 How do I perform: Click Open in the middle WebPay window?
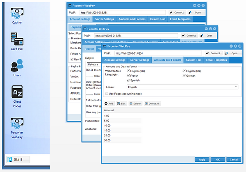pyautogui.click(x=207, y=36)
